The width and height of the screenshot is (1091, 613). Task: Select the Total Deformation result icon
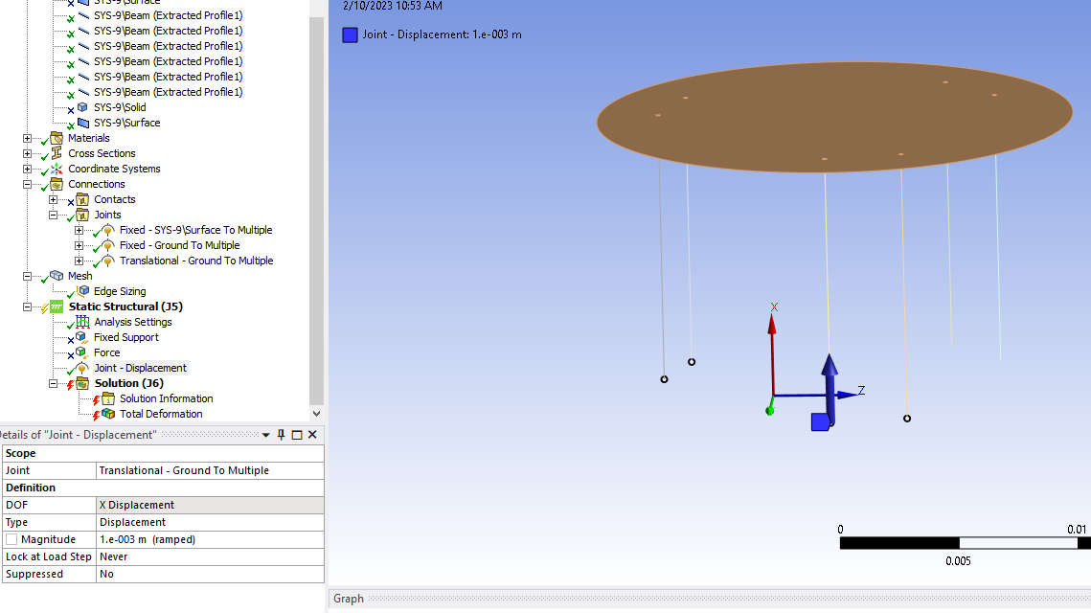click(x=108, y=414)
